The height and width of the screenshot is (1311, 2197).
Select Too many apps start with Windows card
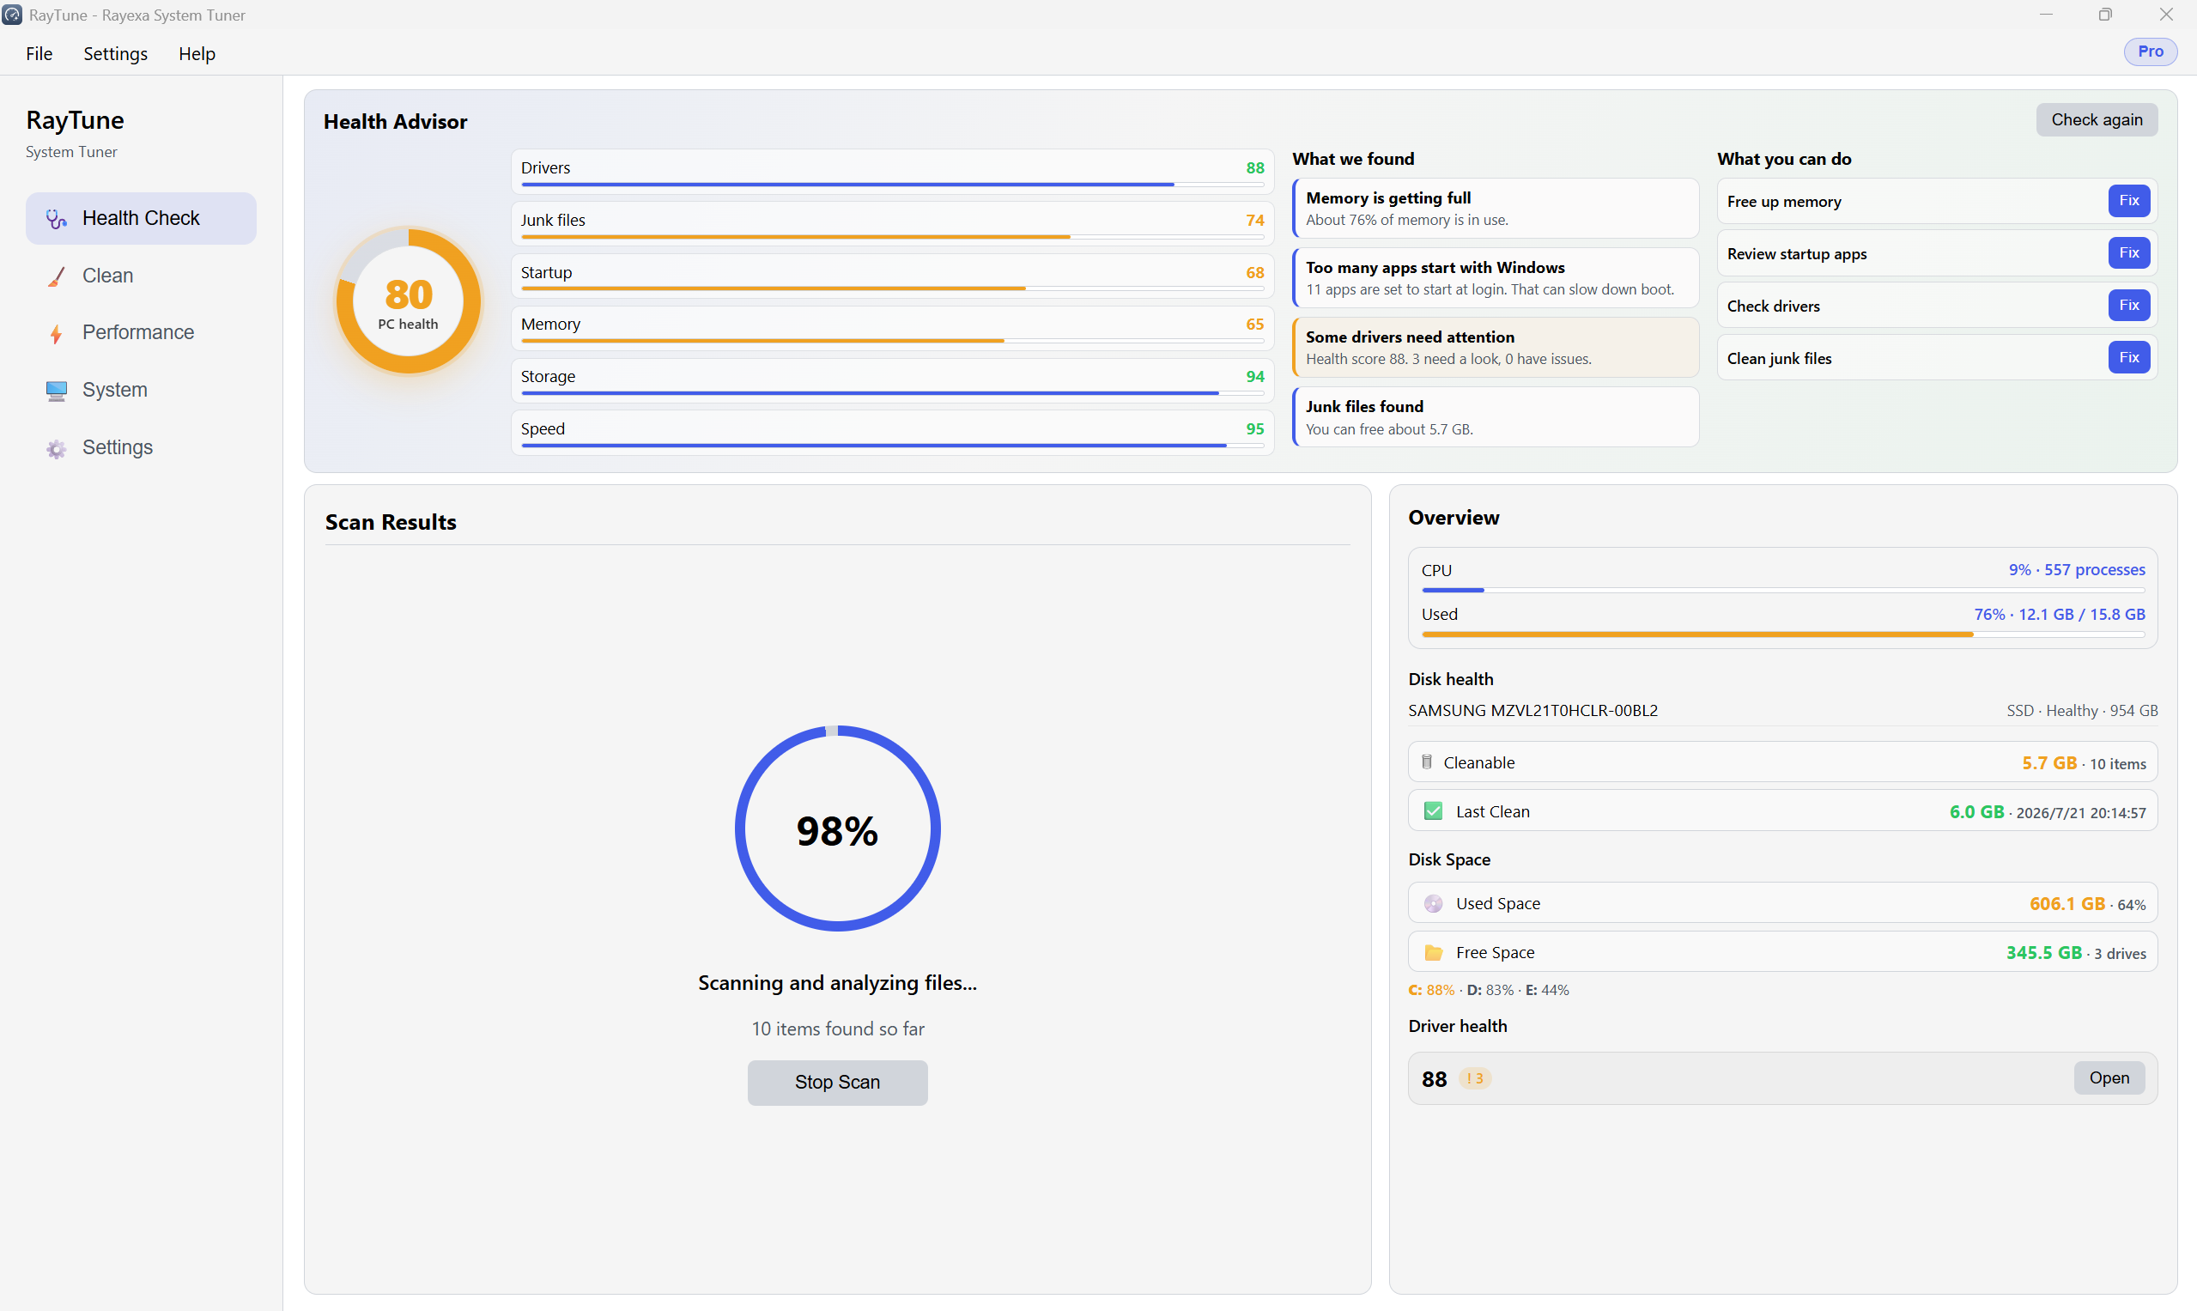1495,277
